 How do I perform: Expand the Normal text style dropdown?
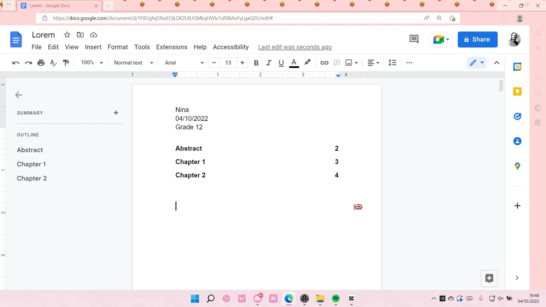(134, 63)
